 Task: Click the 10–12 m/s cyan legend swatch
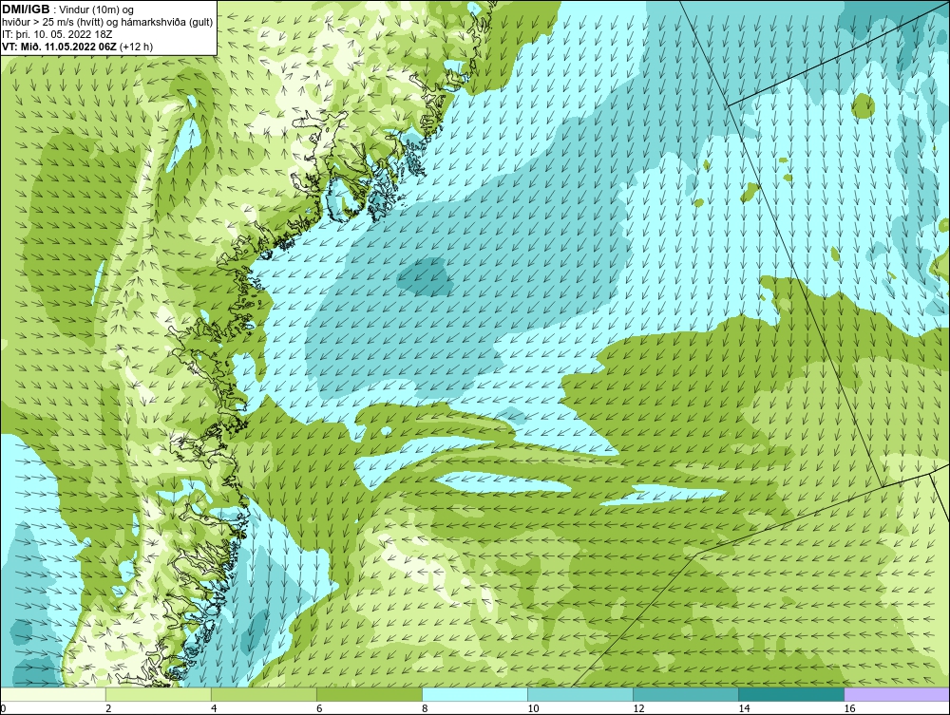(x=580, y=694)
